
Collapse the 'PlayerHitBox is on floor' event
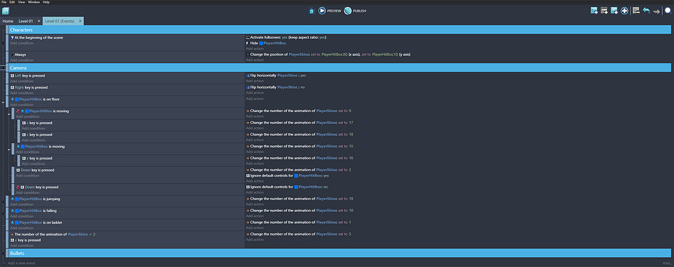coord(3,102)
